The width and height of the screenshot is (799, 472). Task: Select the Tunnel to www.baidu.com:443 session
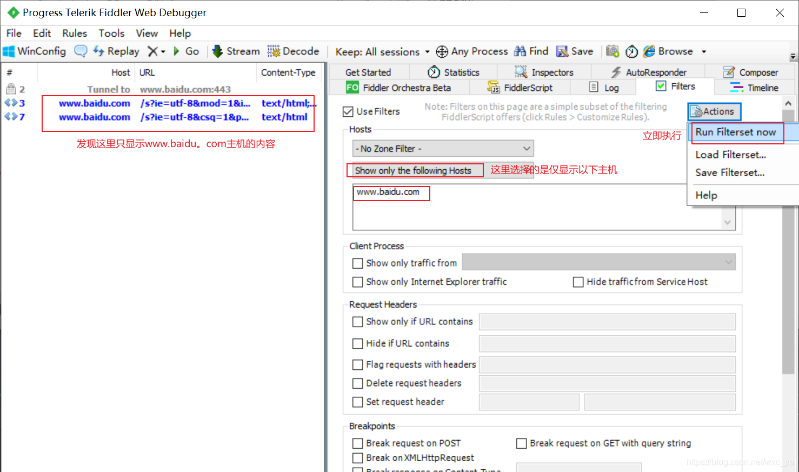point(162,89)
